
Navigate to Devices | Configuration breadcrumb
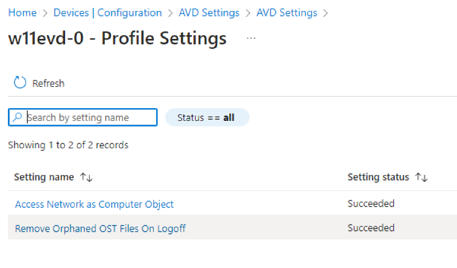coord(108,13)
